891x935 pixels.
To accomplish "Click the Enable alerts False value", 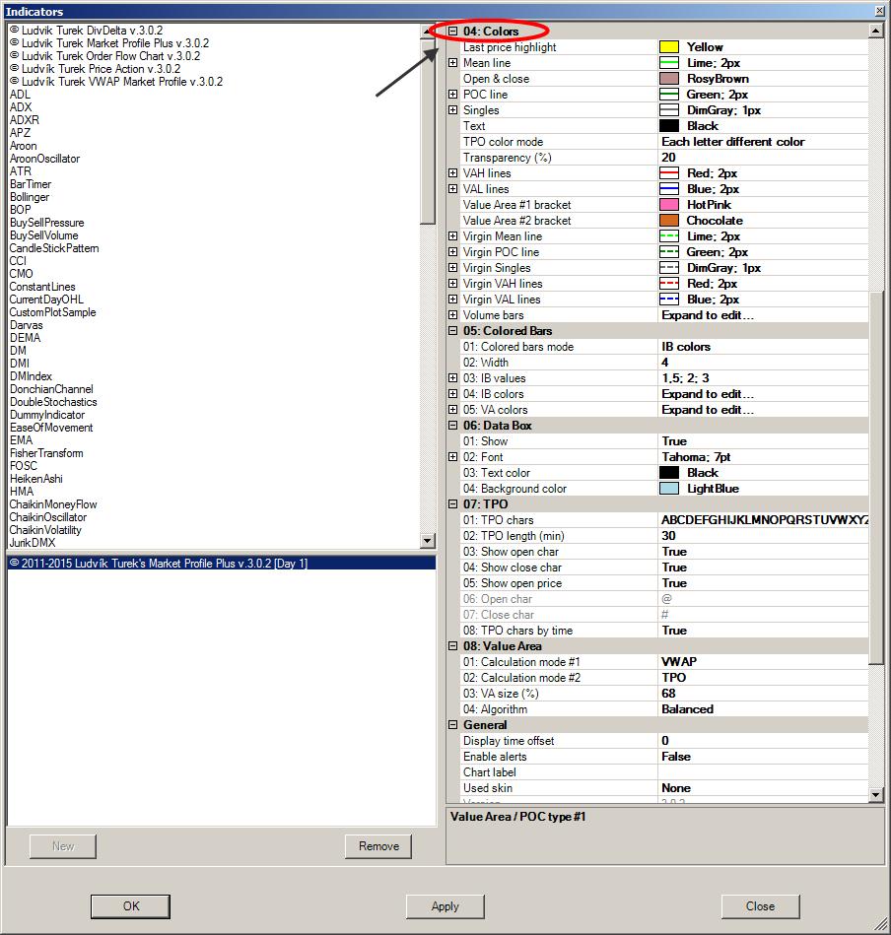I will pyautogui.click(x=763, y=756).
